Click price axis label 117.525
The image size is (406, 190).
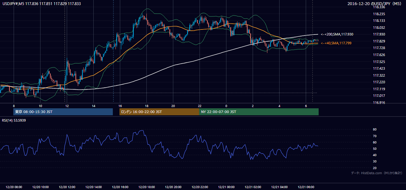coord(379,62)
